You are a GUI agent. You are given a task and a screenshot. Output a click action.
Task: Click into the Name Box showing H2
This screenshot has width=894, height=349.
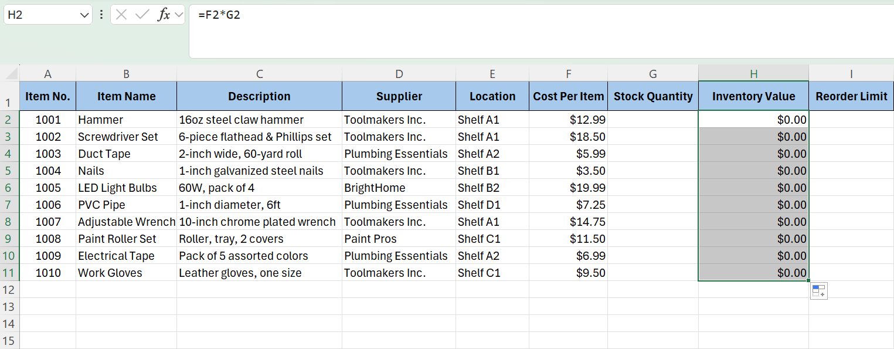41,15
